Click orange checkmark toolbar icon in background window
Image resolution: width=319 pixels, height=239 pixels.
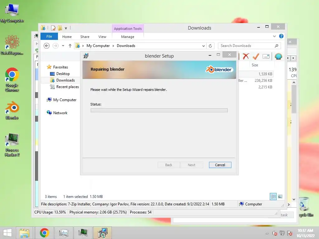[256, 56]
